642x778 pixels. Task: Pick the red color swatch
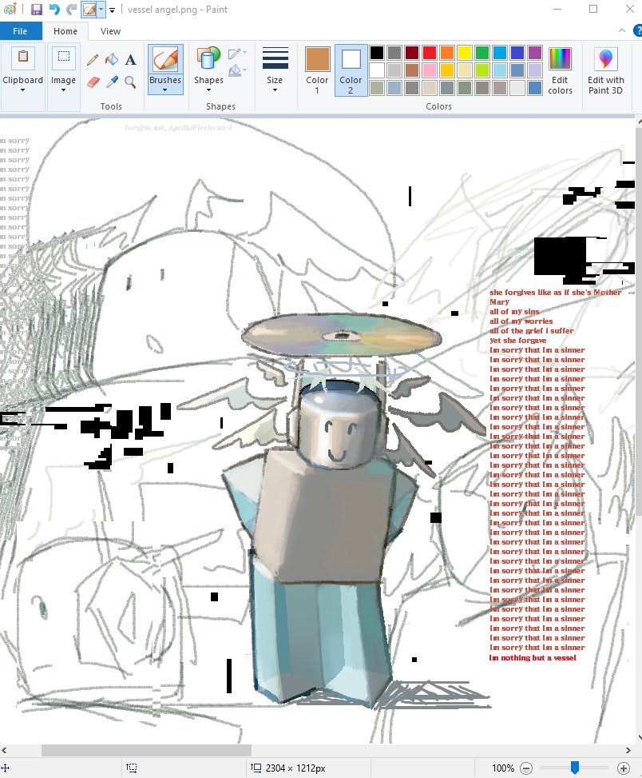[x=430, y=53]
